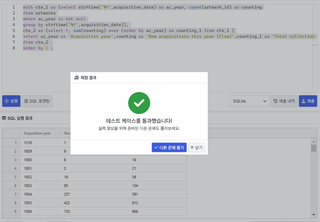Click the total cell with value 39
The height and width of the screenshot is (222, 320).
[x=158, y=177]
